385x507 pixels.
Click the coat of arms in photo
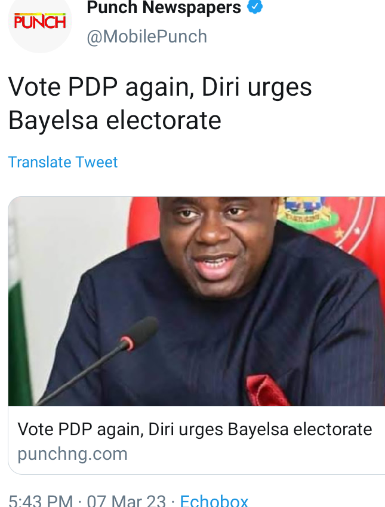(x=305, y=213)
